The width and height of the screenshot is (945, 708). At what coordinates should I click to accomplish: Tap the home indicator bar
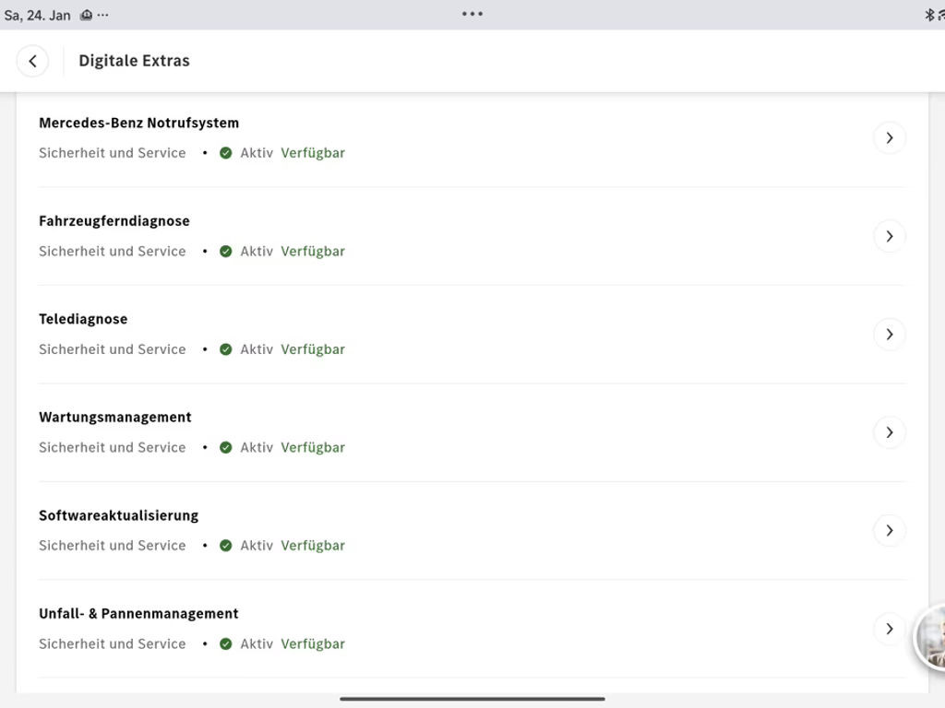tap(472, 699)
